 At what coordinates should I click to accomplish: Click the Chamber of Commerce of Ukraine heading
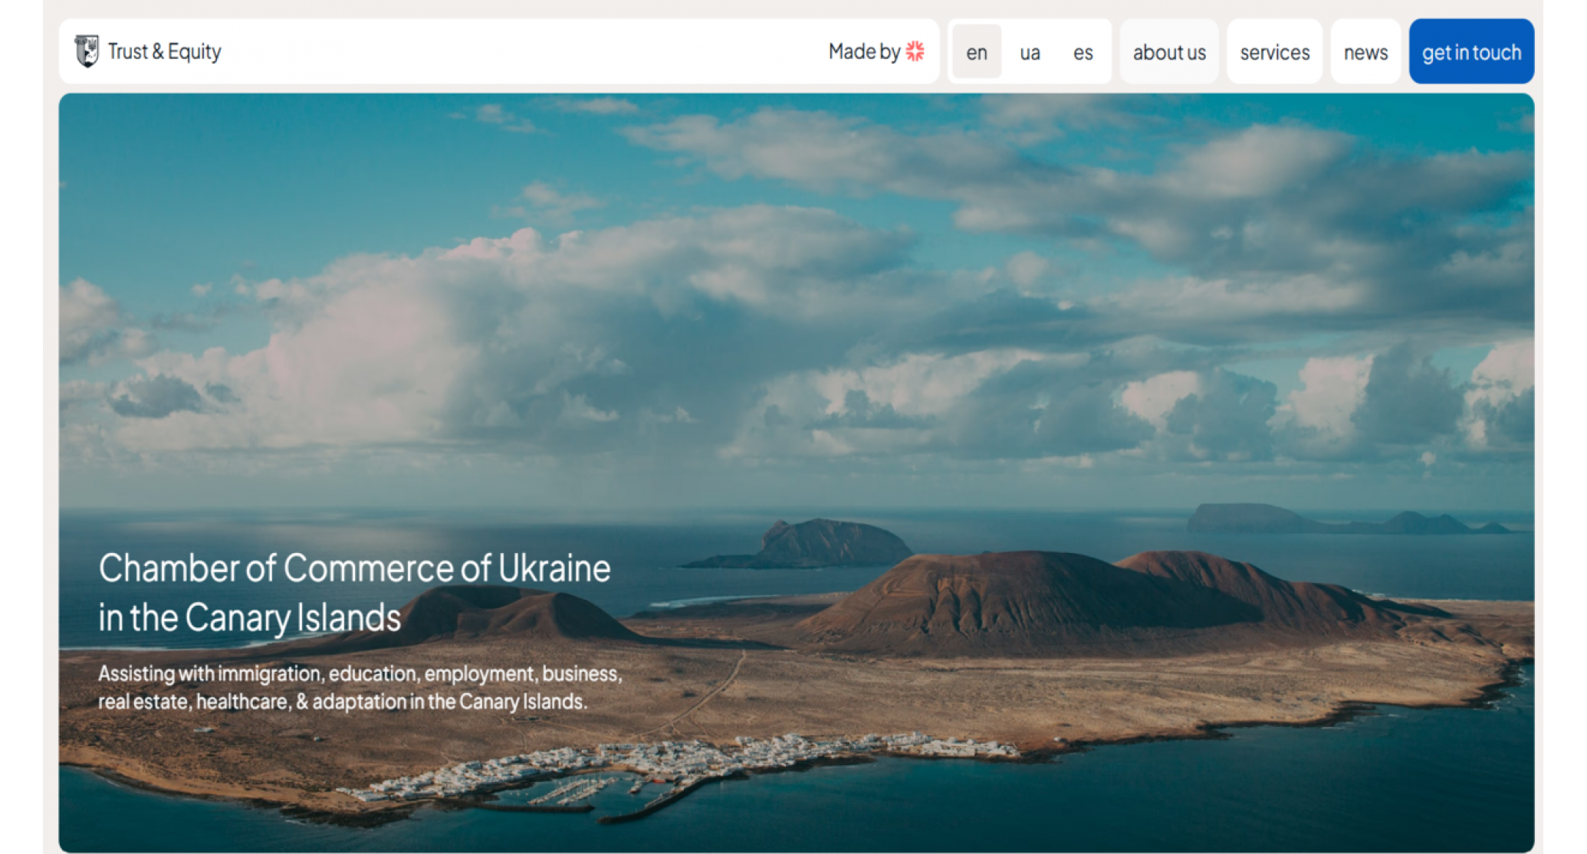click(354, 592)
